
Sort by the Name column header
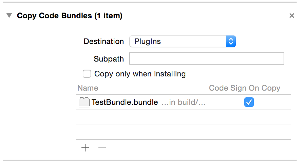coord(88,88)
